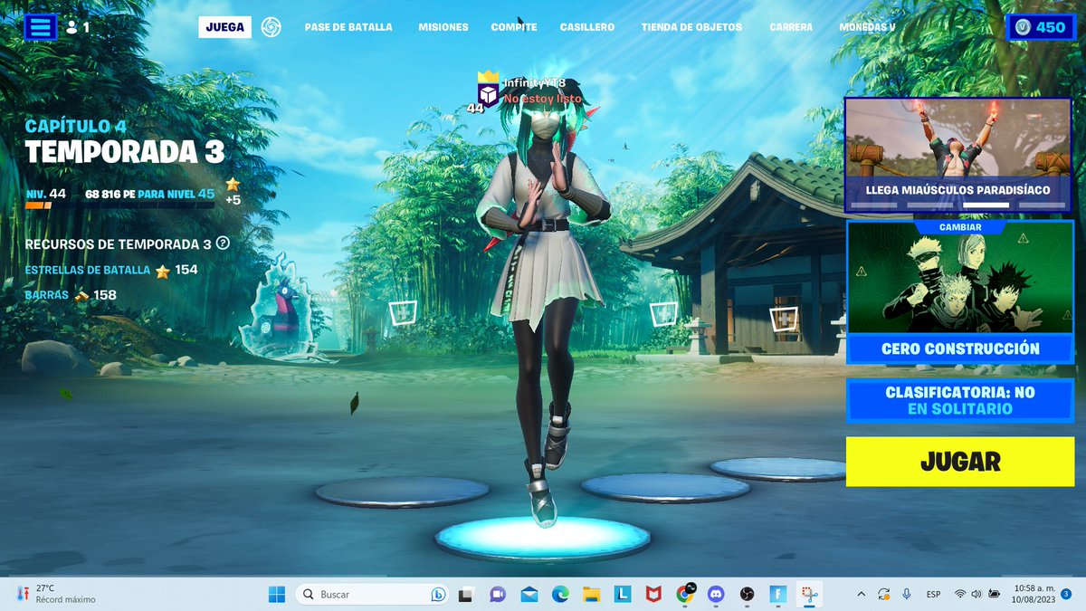
Task: Open the Windows Start menu
Action: pyautogui.click(x=277, y=595)
